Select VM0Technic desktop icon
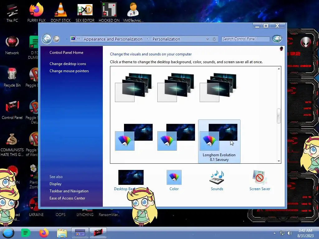This screenshot has height=239, width=319. (x=133, y=12)
